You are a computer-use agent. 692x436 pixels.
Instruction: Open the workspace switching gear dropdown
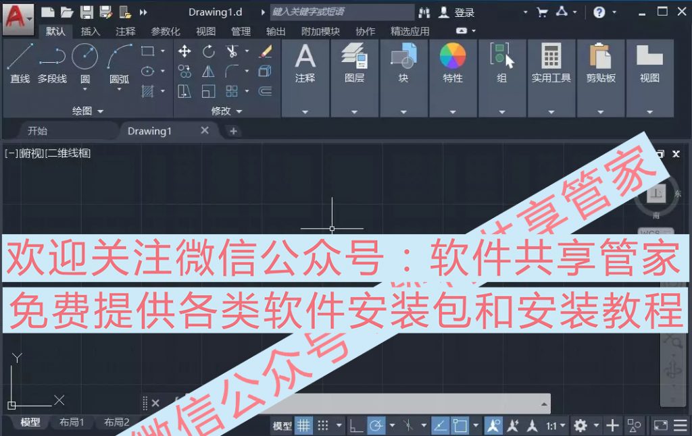point(596,426)
